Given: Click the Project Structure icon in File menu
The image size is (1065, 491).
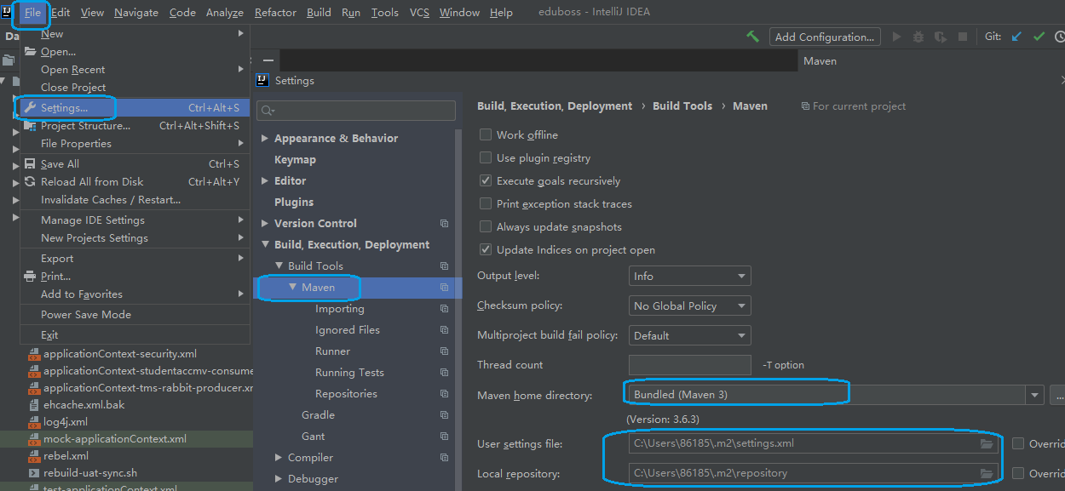Looking at the screenshot, I should tap(31, 126).
